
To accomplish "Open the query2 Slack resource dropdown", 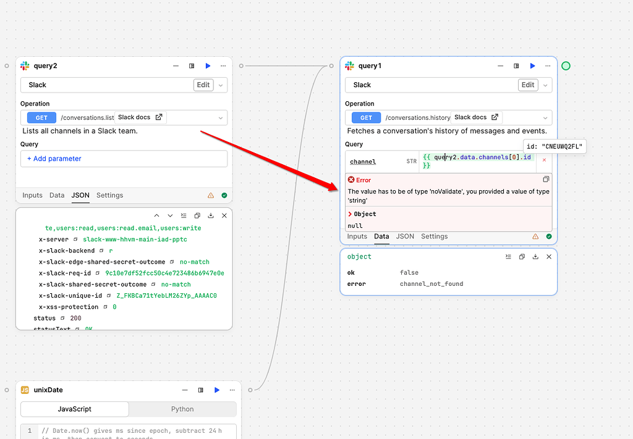I will coord(221,85).
